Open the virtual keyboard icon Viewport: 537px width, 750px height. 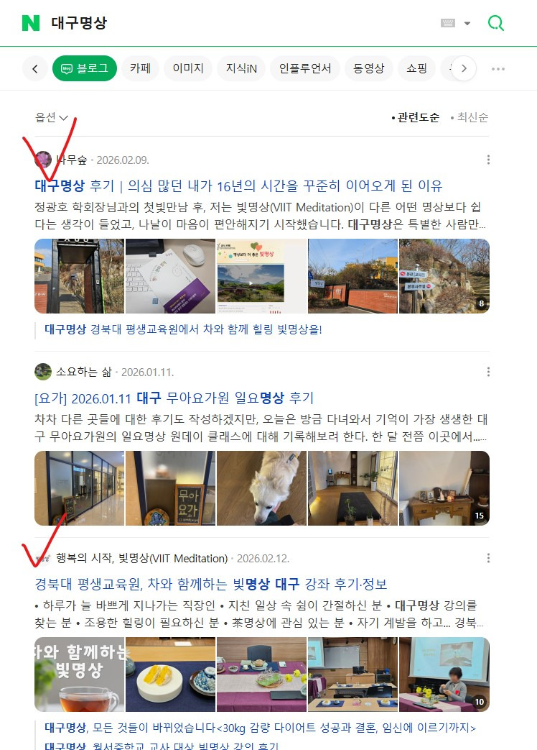tap(448, 23)
